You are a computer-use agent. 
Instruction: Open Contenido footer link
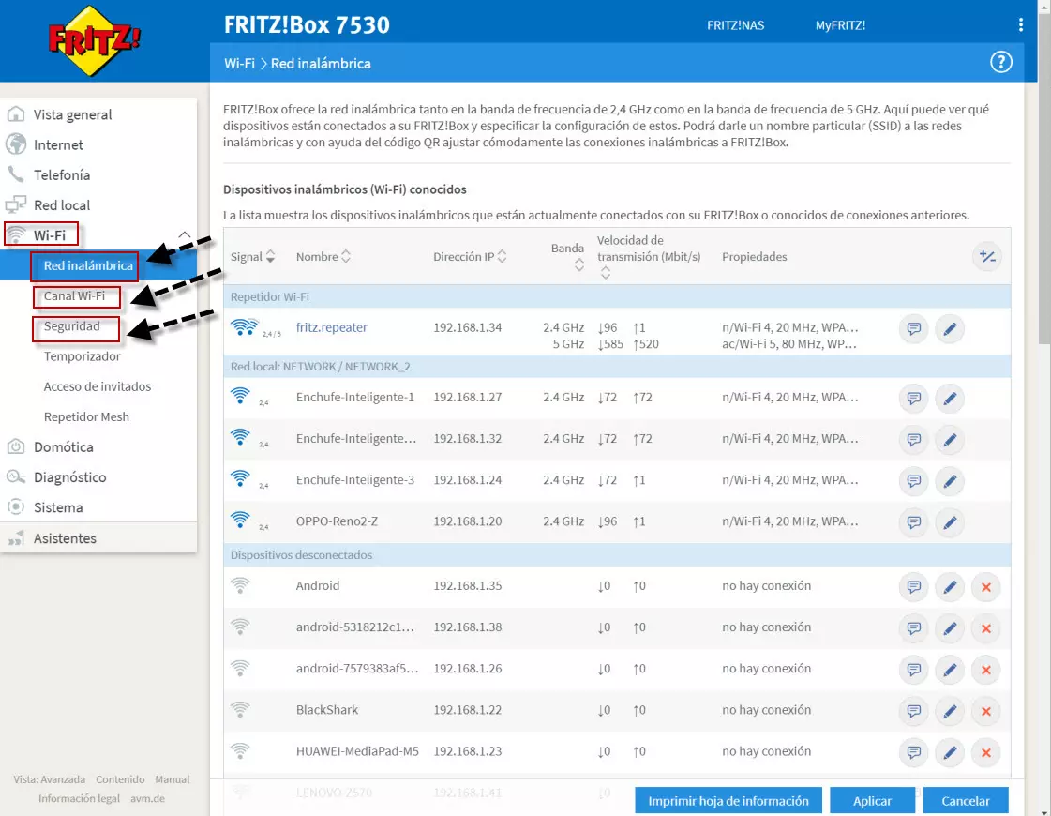pyautogui.click(x=120, y=779)
